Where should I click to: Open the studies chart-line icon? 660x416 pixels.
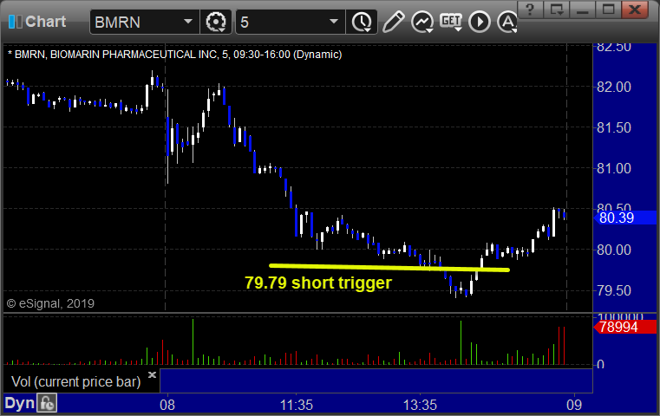pyautogui.click(x=422, y=22)
